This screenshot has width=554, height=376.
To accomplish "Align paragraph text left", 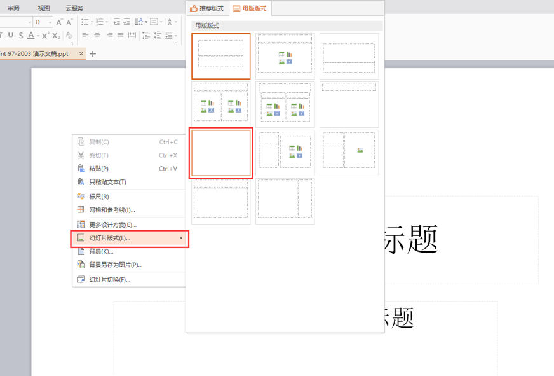I will [85, 36].
